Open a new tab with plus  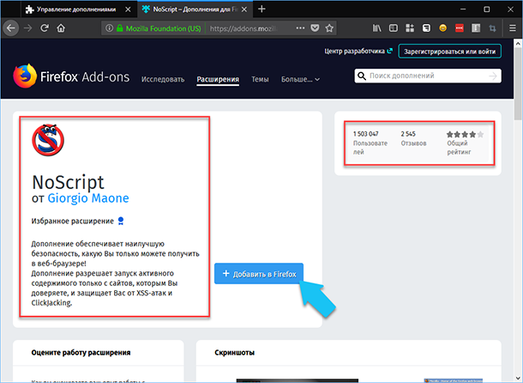(x=261, y=9)
